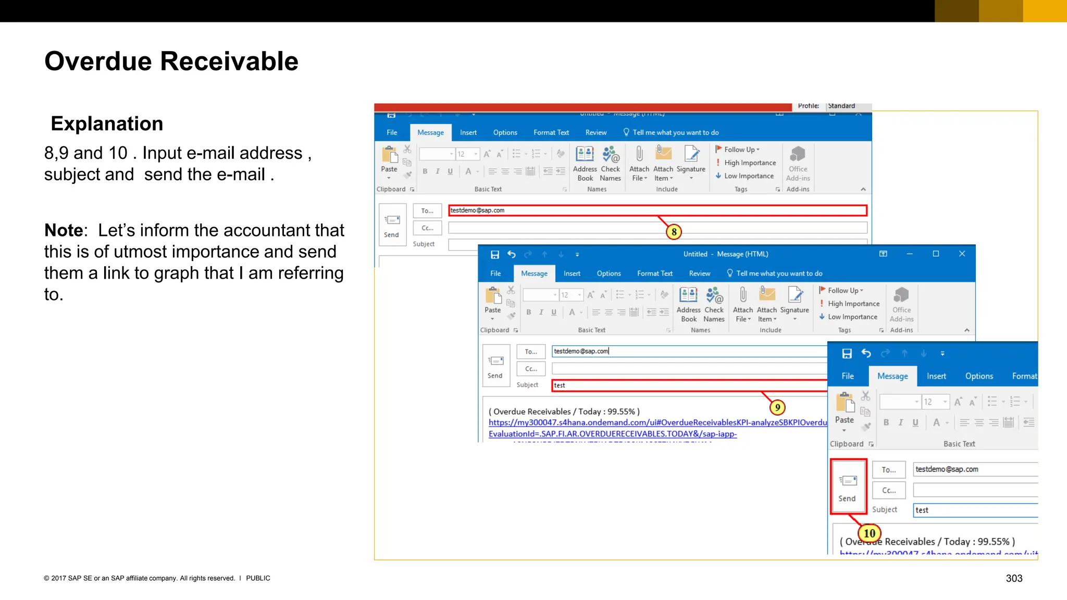
Task: Click Office Add-ins in back window
Action: click(798, 164)
